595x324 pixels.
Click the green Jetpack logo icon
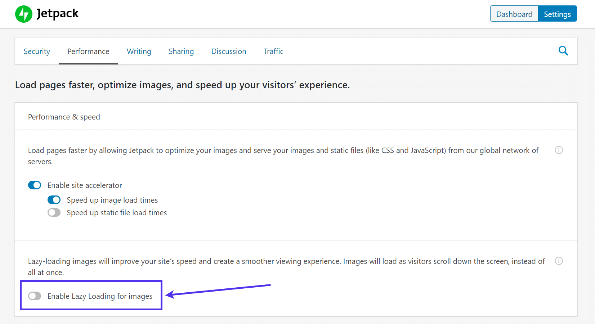[24, 14]
